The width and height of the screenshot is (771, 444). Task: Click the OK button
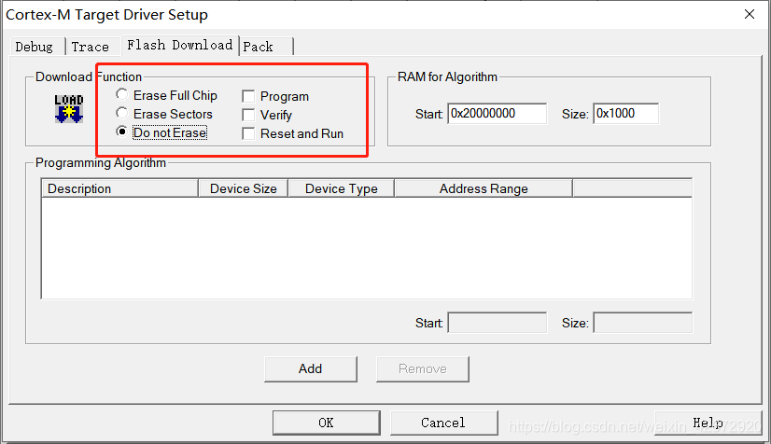[326, 423]
